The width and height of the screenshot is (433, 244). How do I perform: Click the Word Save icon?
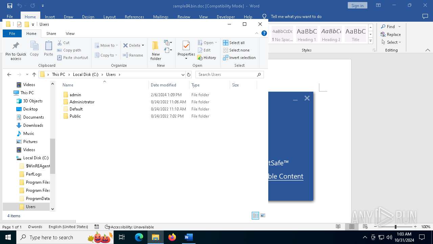coord(10,6)
